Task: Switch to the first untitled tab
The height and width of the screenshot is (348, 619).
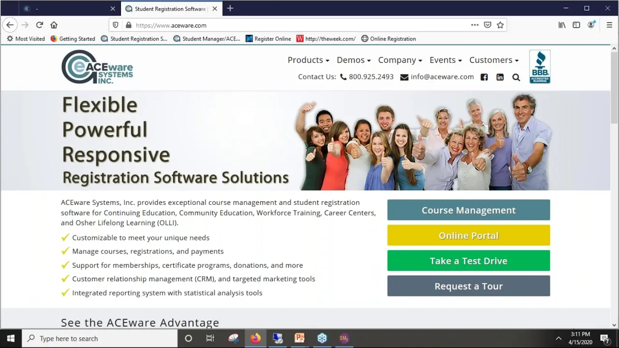Action: point(70,9)
